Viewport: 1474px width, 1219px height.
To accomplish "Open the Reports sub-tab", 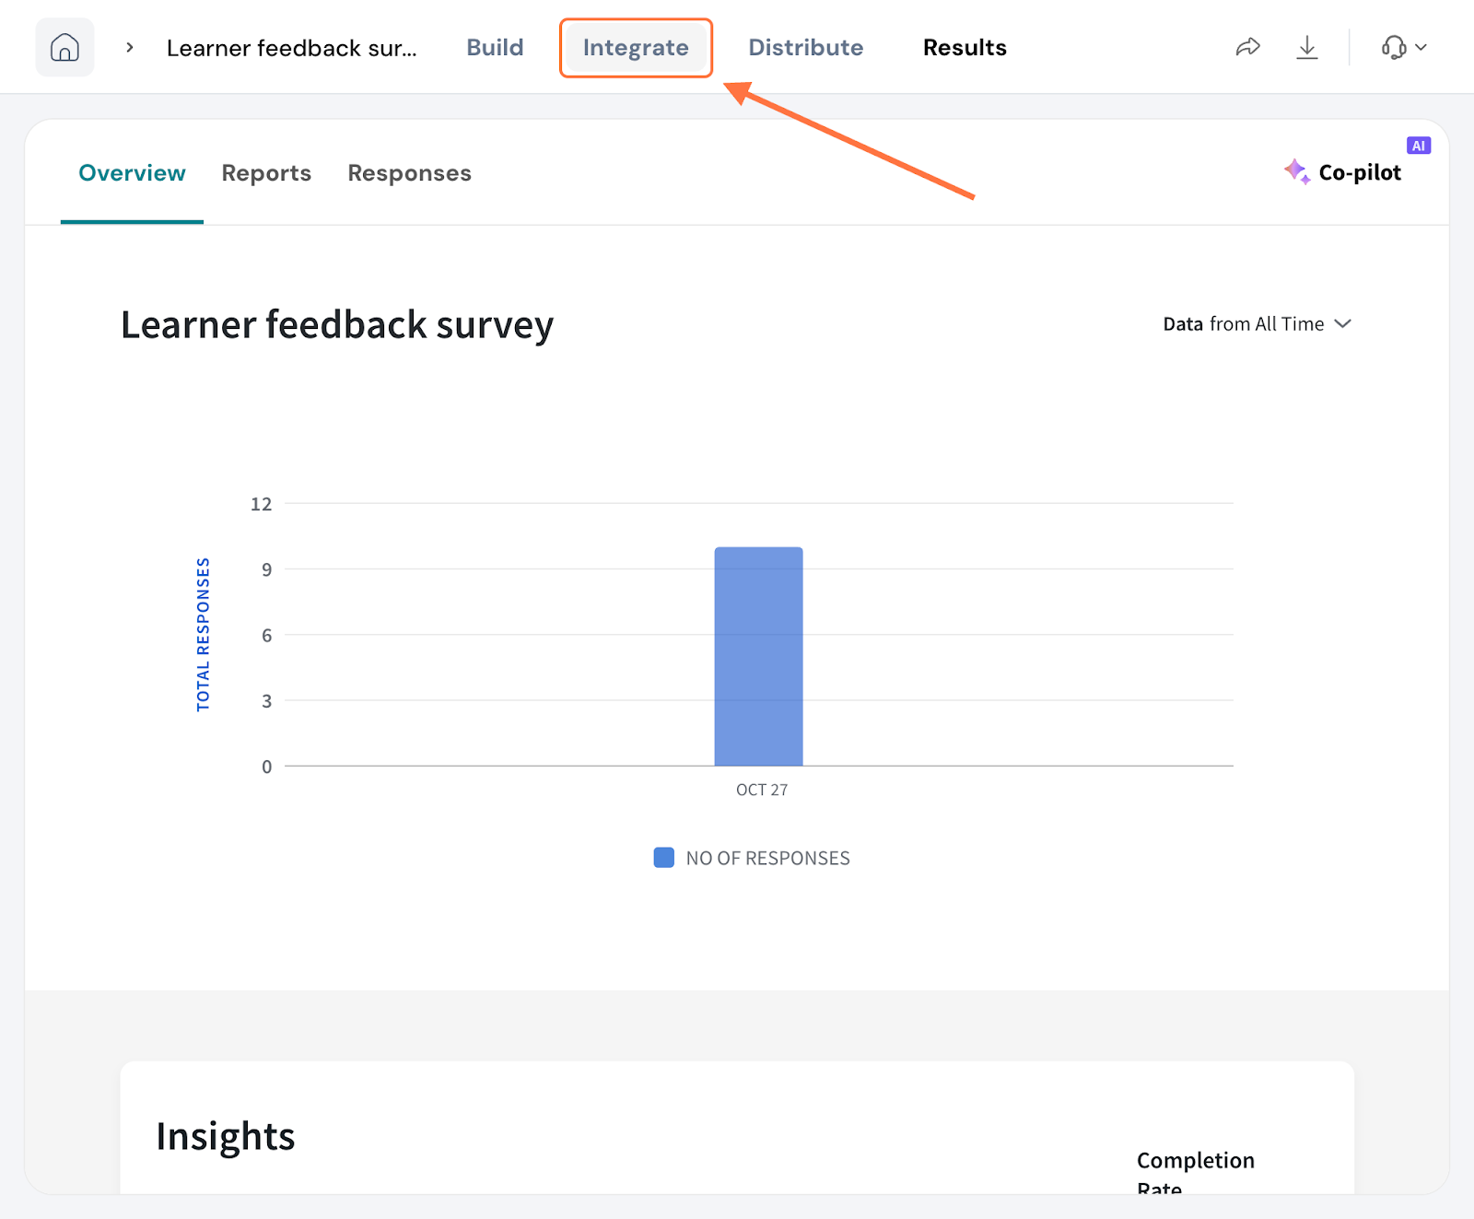I will [266, 173].
